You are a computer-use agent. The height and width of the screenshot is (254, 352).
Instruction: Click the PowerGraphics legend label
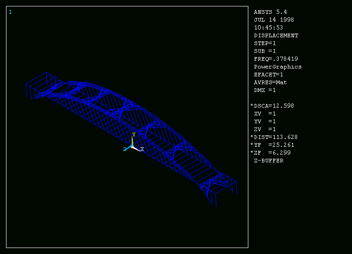click(278, 67)
